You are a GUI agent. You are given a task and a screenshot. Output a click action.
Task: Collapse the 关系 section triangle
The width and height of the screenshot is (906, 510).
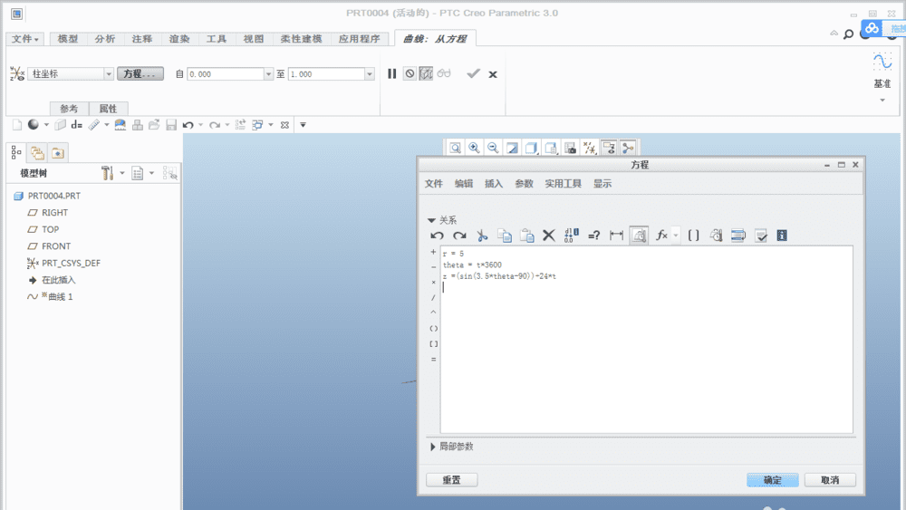(431, 221)
